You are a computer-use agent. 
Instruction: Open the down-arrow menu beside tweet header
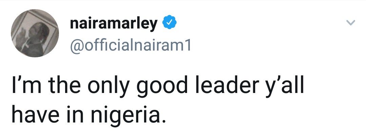point(350,22)
